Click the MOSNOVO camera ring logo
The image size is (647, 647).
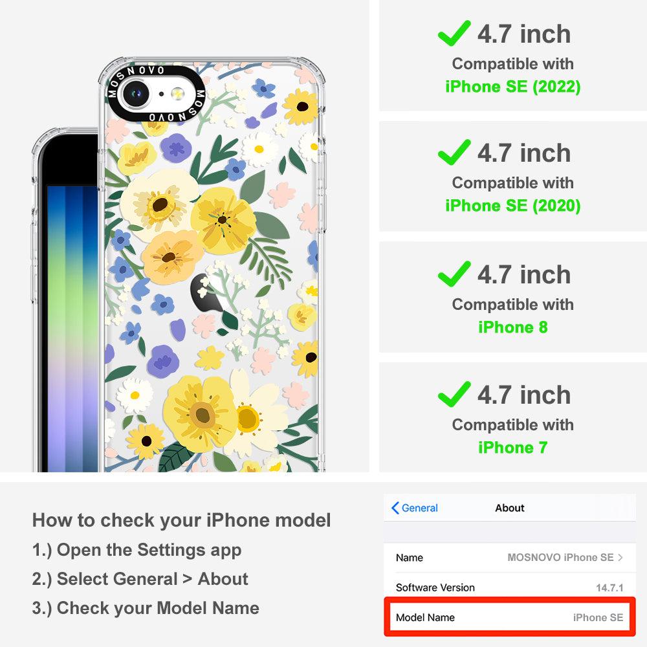tap(156, 94)
